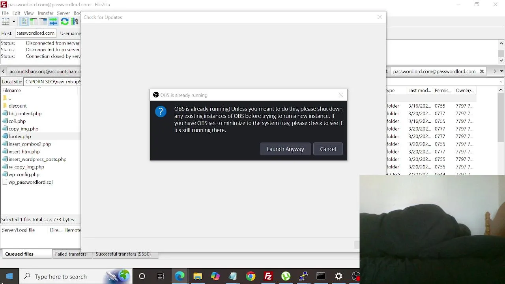
Task: Refresh the file and folder lists
Action: (x=65, y=22)
